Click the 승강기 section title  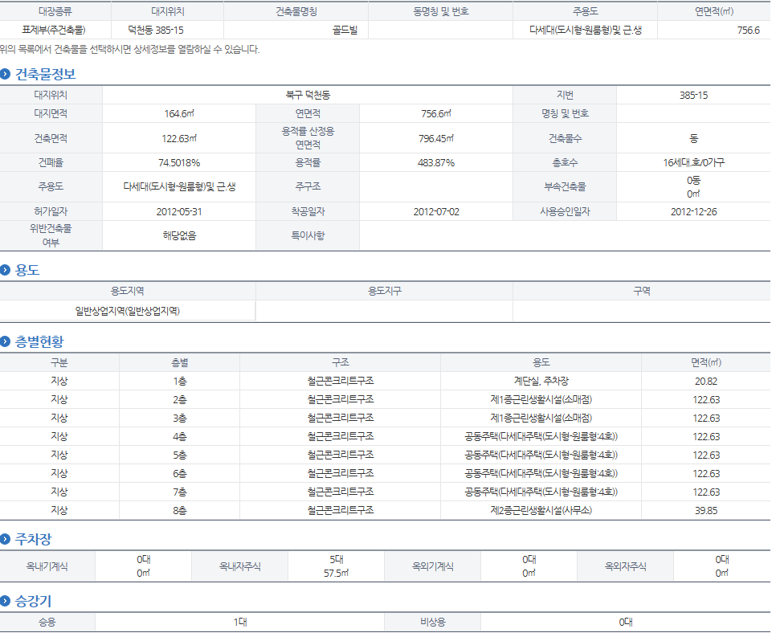tap(33, 601)
